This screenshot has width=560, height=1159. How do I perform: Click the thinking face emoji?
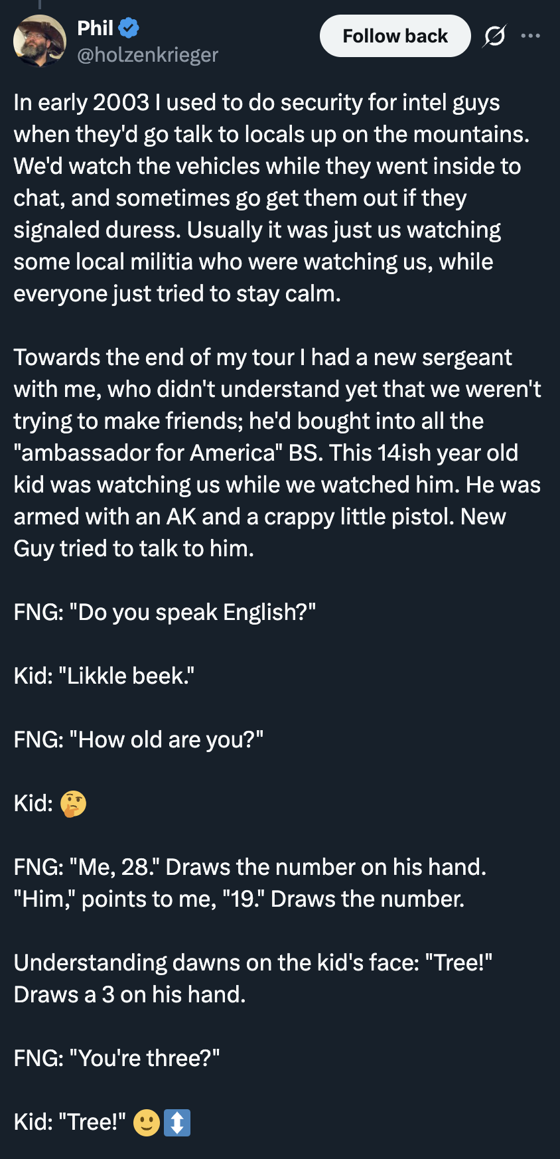pos(73,803)
